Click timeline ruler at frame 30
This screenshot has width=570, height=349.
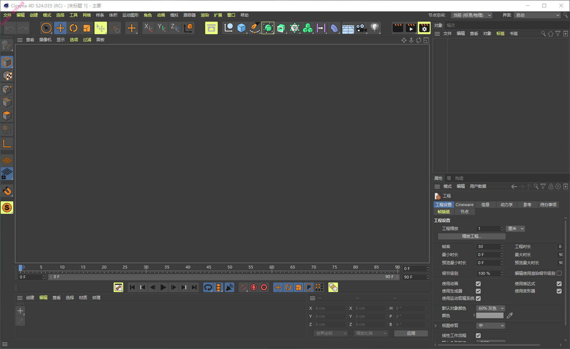(146, 268)
